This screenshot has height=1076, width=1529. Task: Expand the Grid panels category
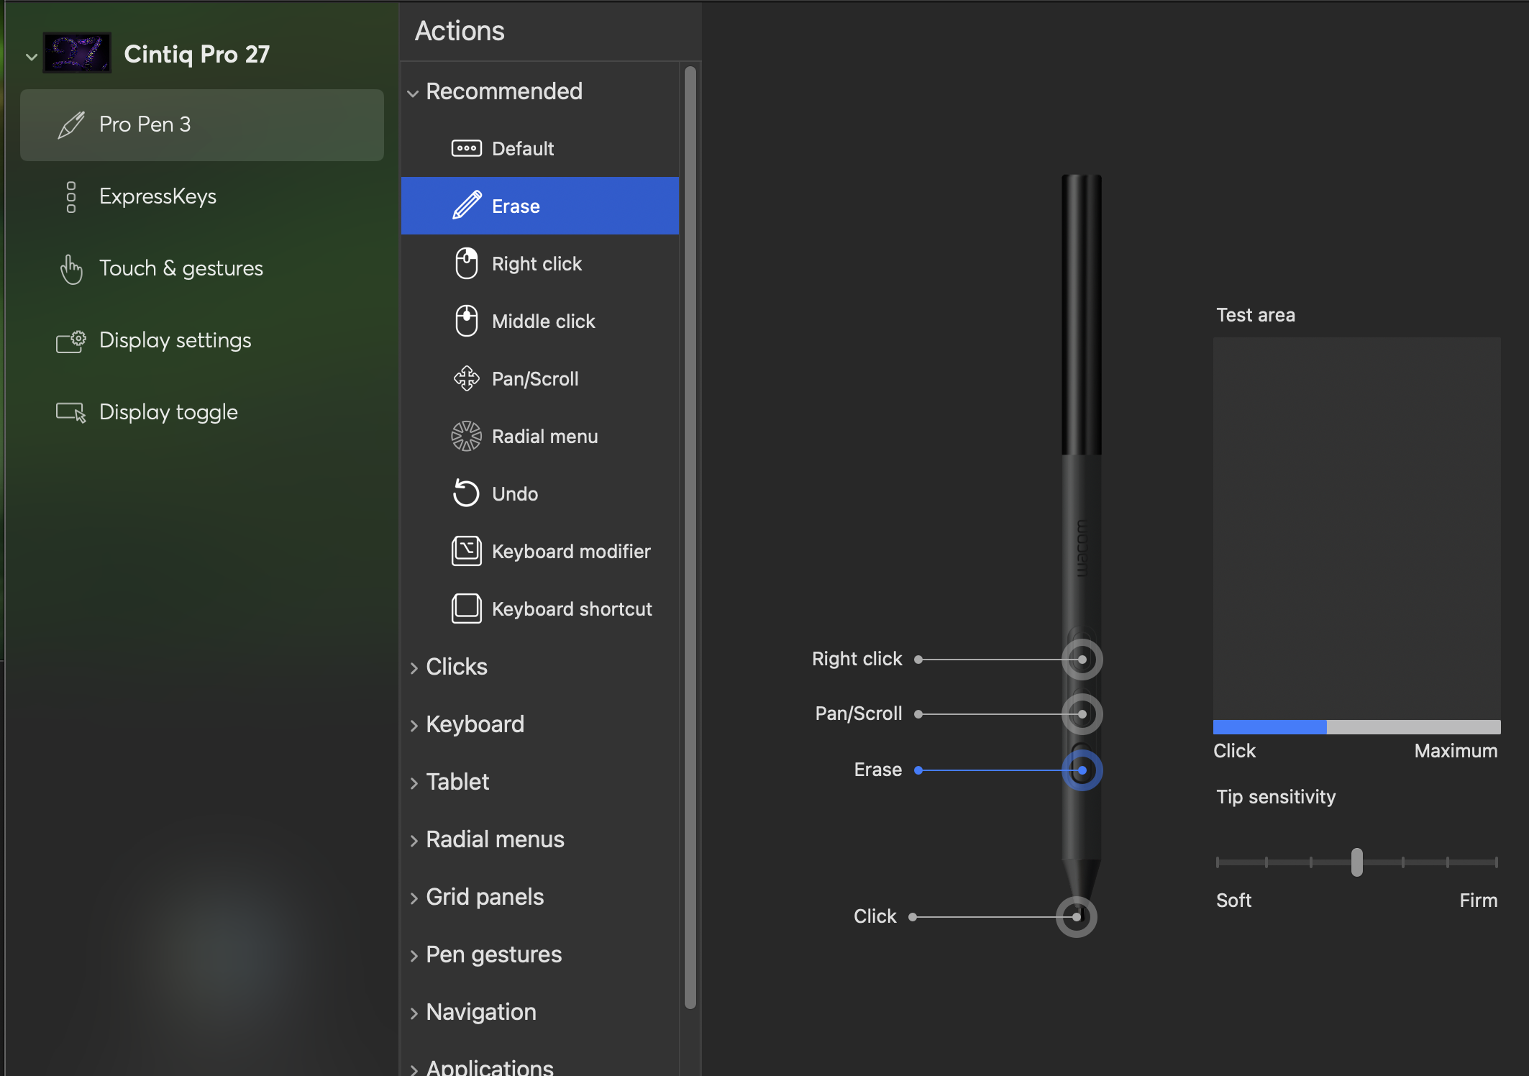tap(414, 898)
